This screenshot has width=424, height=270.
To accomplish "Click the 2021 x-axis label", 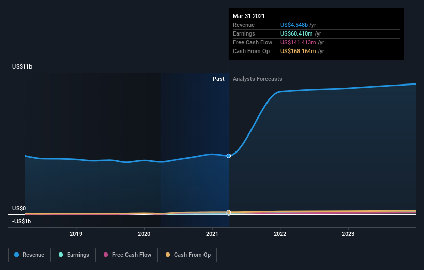I will (x=212, y=234).
